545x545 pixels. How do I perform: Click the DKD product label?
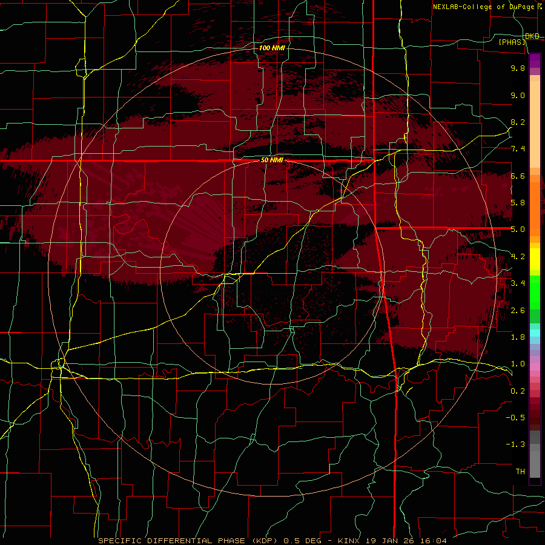pyautogui.click(x=532, y=36)
